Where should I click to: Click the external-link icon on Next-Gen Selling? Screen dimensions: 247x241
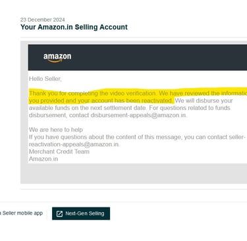[59, 213]
